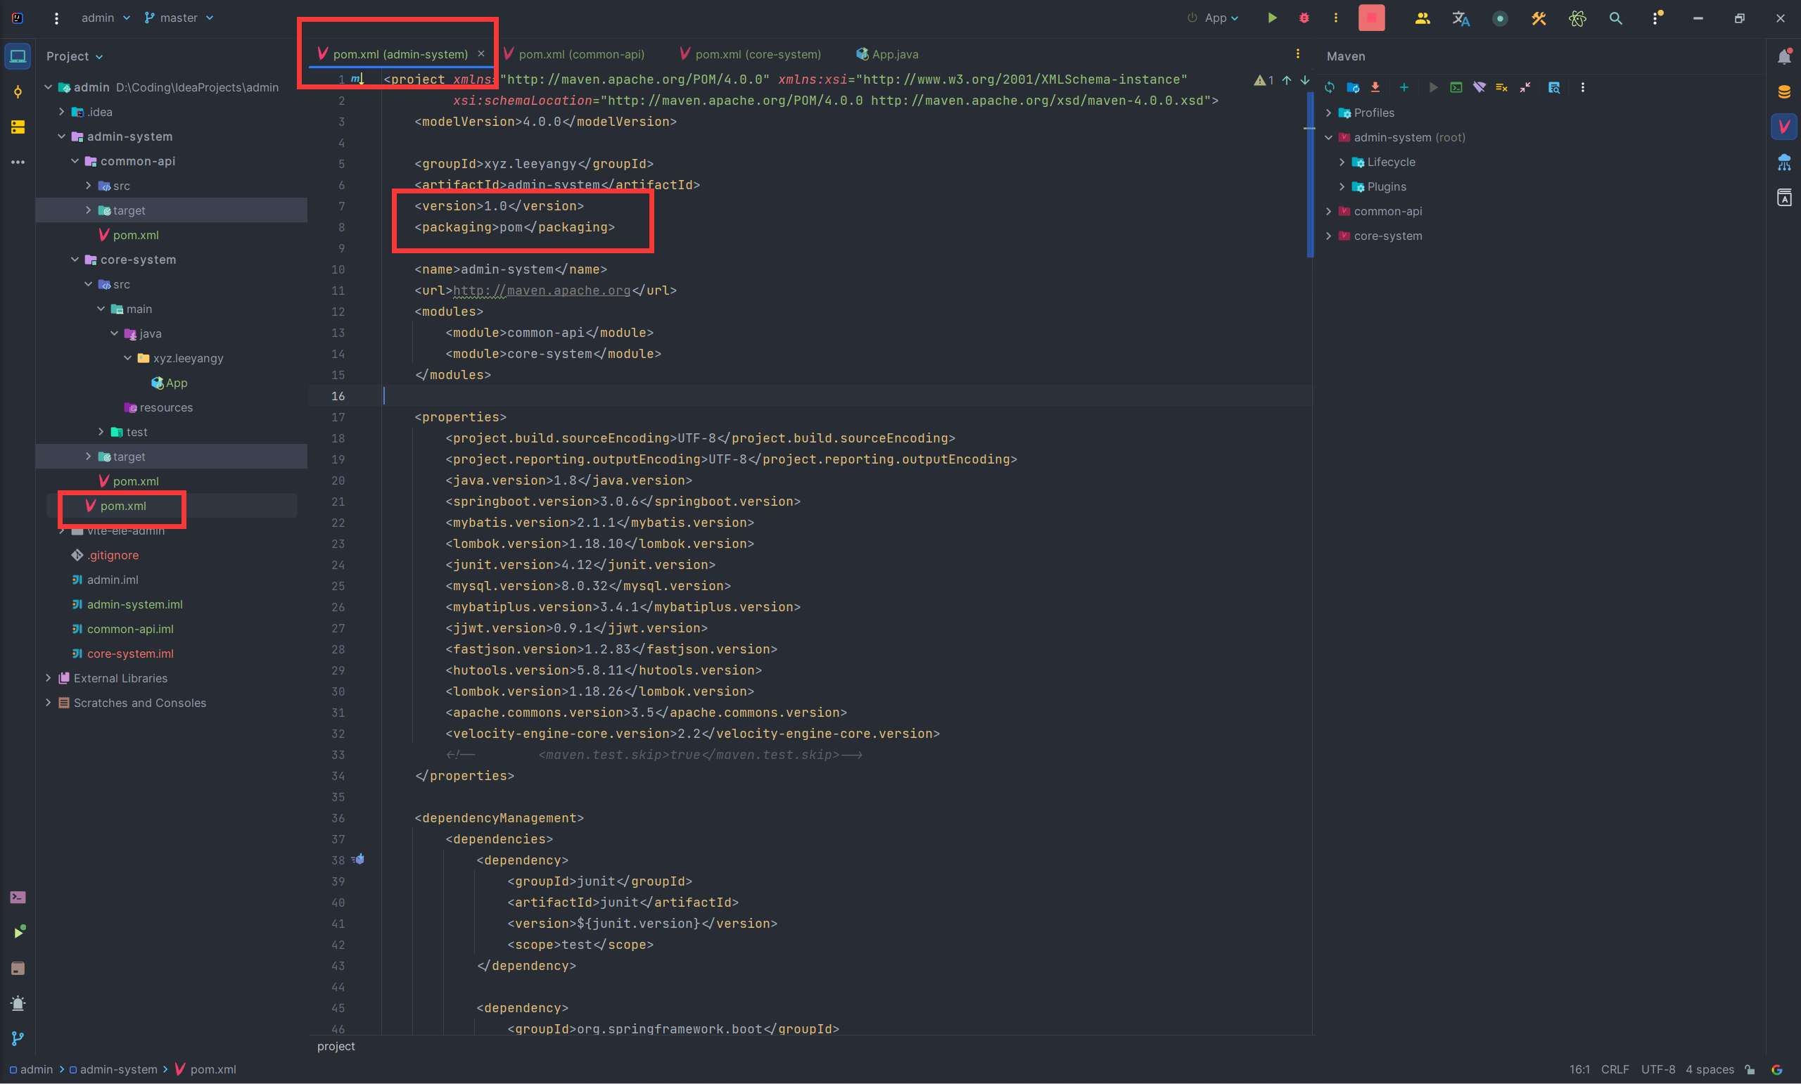Open the Notifications bell
This screenshot has width=1801, height=1084.
[x=1784, y=56]
